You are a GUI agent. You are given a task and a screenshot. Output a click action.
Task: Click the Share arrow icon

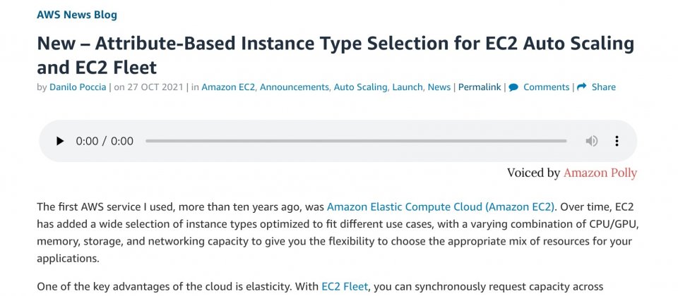pyautogui.click(x=581, y=87)
